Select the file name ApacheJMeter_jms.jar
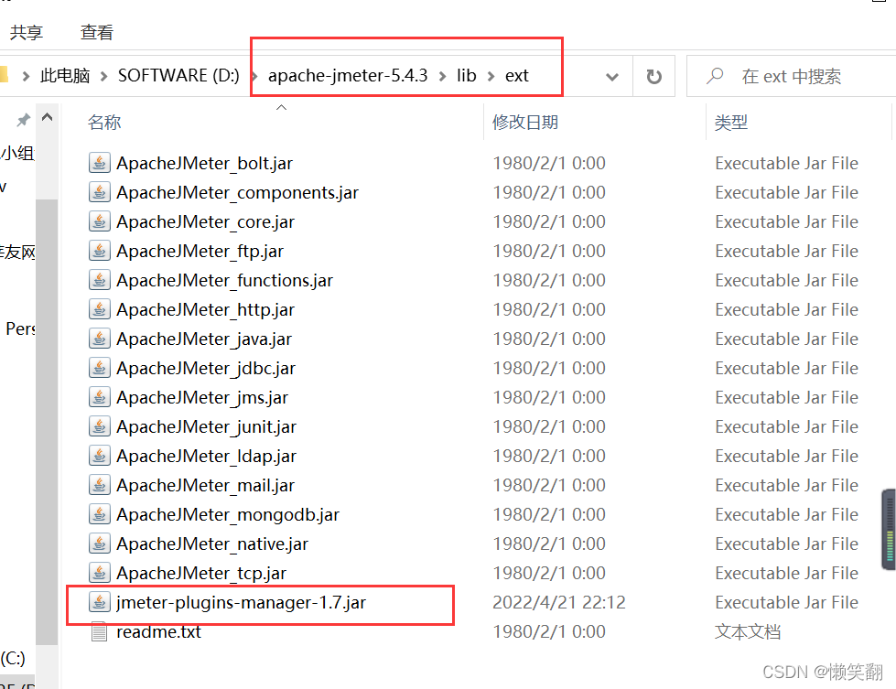The width and height of the screenshot is (896, 689). (202, 398)
